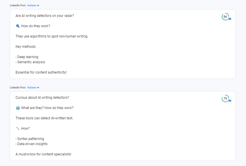Click the "- Deep learning" bullet line
This screenshot has height=166, width=246.
coord(27,57)
